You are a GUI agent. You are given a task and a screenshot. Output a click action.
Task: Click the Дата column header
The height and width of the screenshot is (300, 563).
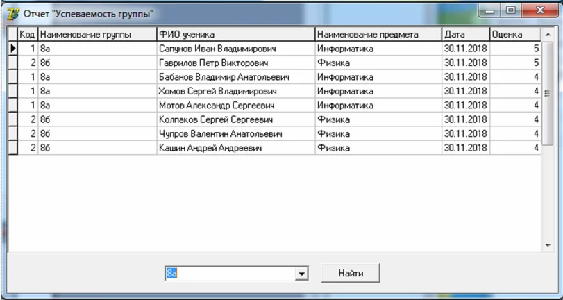pos(466,35)
